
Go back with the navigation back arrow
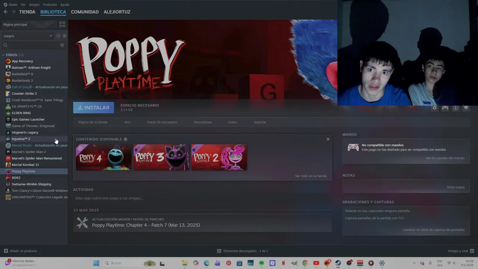point(6,12)
